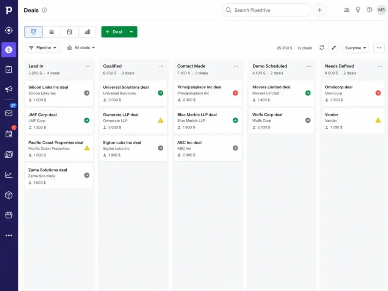Switch to pipeline kanban view
Image resolution: width=388 pixels, height=291 pixels.
(33, 32)
